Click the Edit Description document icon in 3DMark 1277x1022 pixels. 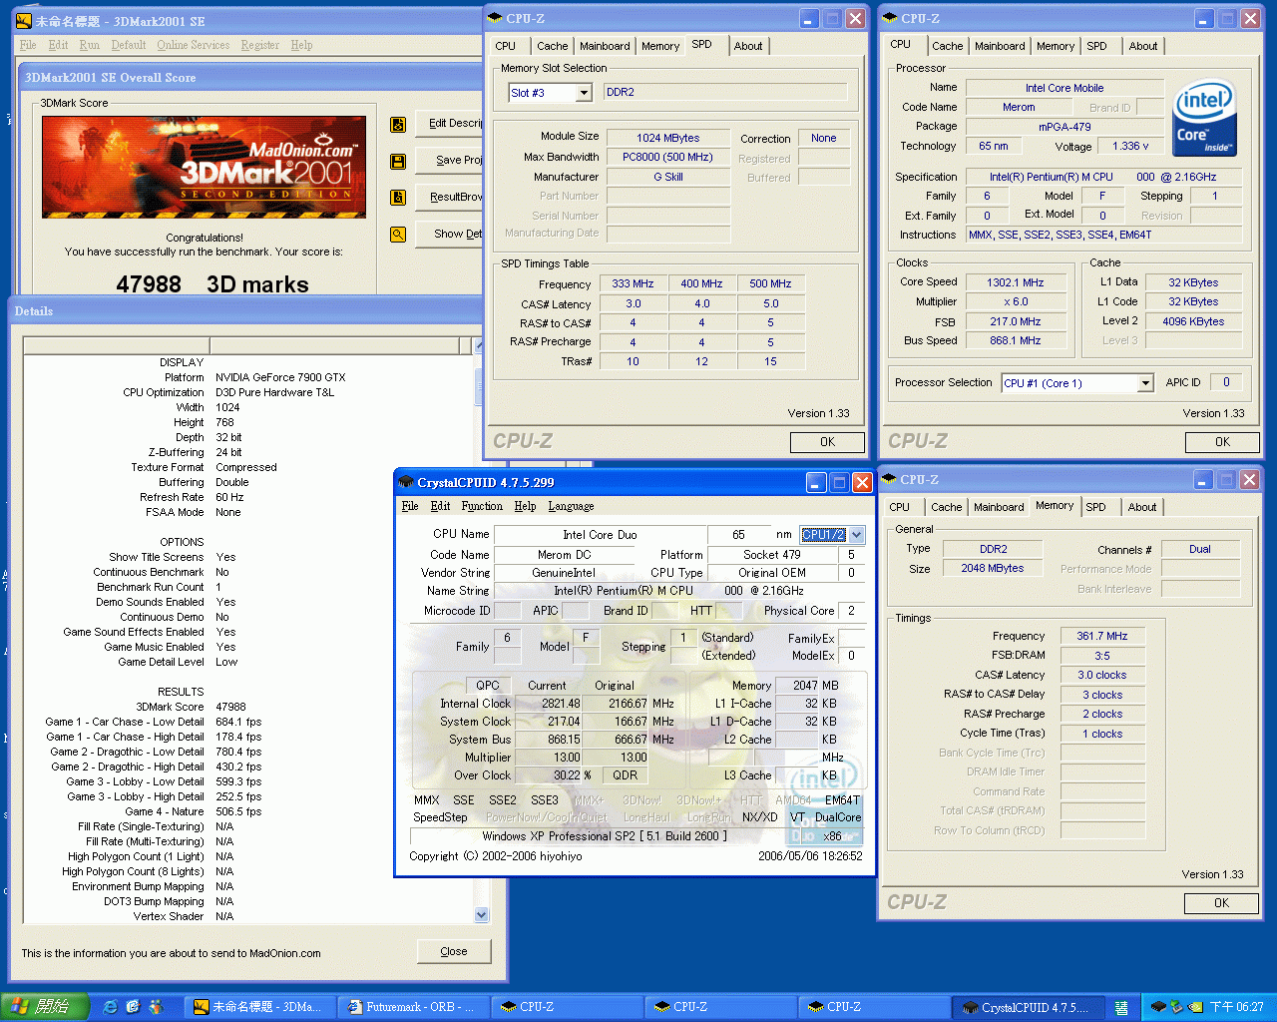398,125
